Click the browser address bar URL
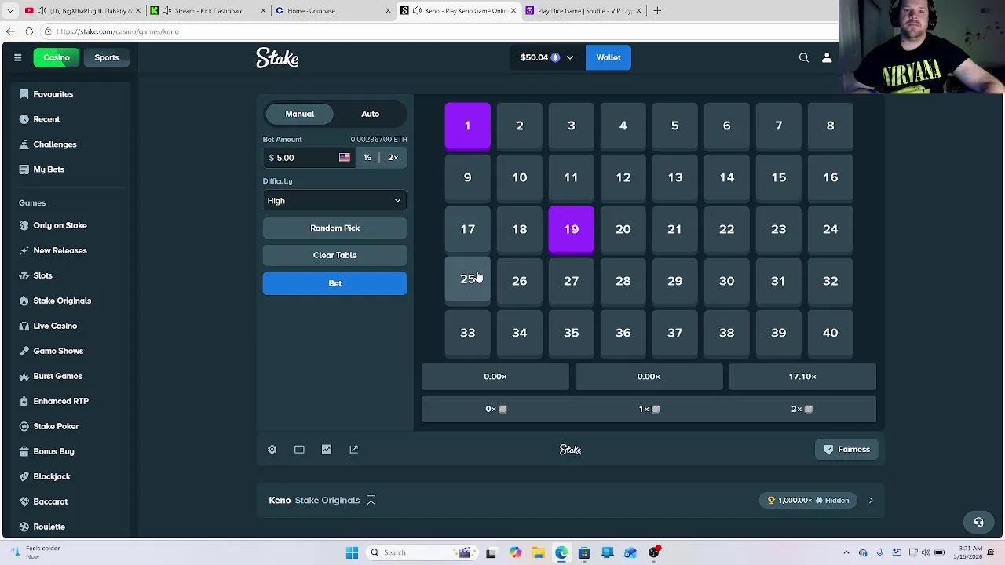1005x565 pixels. (118, 31)
